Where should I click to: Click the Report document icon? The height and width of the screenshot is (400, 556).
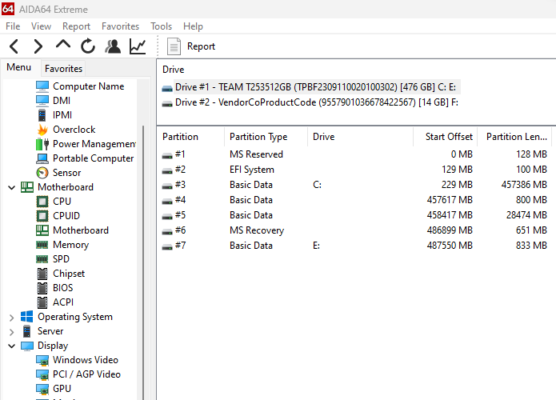(x=174, y=46)
